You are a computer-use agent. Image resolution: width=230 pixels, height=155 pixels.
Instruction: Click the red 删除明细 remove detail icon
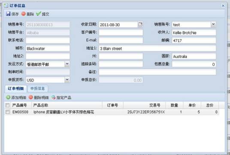point(31,97)
